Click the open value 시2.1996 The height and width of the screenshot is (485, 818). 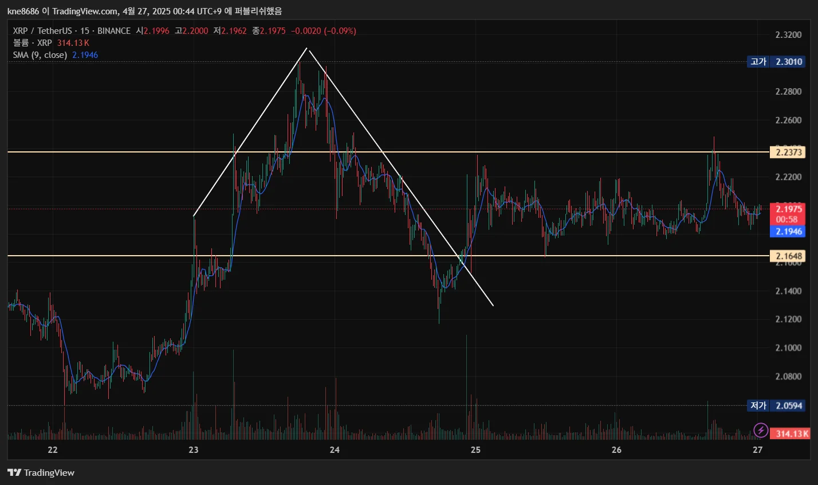(x=152, y=31)
